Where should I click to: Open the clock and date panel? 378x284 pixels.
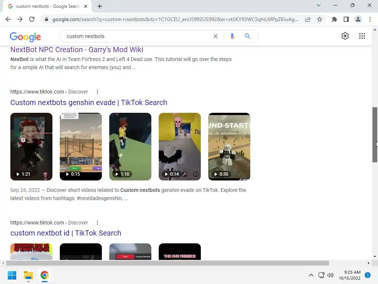tap(350, 275)
